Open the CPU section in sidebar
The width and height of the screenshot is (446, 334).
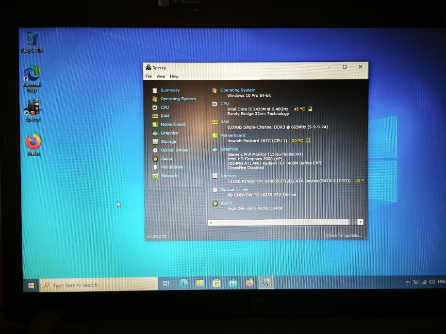pyautogui.click(x=165, y=107)
